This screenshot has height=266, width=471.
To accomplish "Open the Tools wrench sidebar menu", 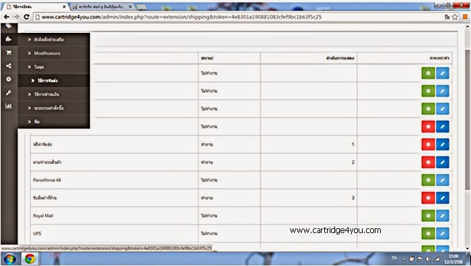I will click(x=8, y=93).
